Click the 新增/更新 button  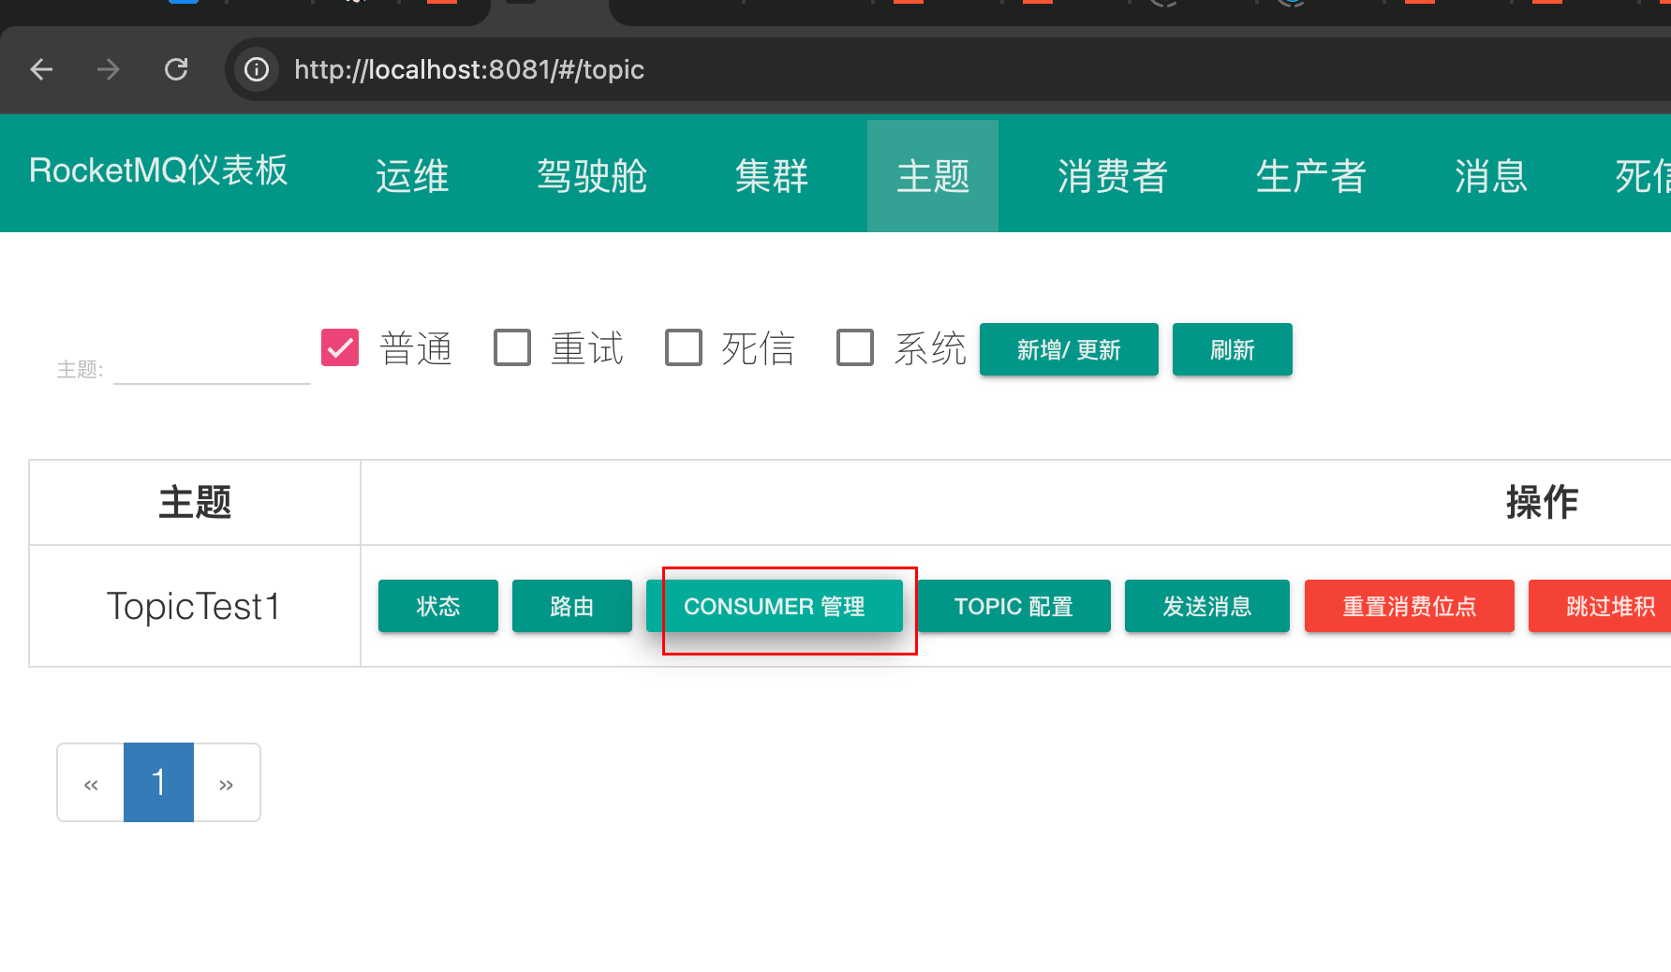pos(1069,349)
